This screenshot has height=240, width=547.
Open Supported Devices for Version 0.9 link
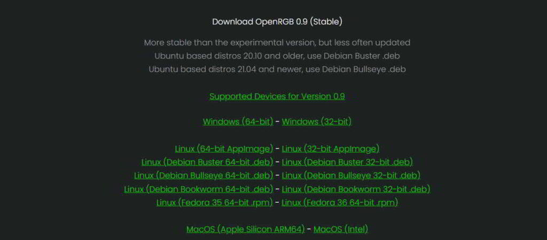tap(277, 96)
